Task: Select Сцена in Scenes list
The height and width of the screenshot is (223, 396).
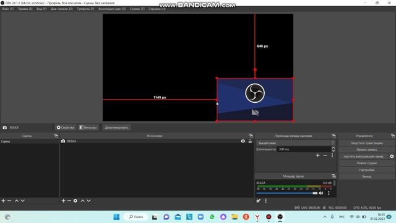Action: (x=29, y=141)
